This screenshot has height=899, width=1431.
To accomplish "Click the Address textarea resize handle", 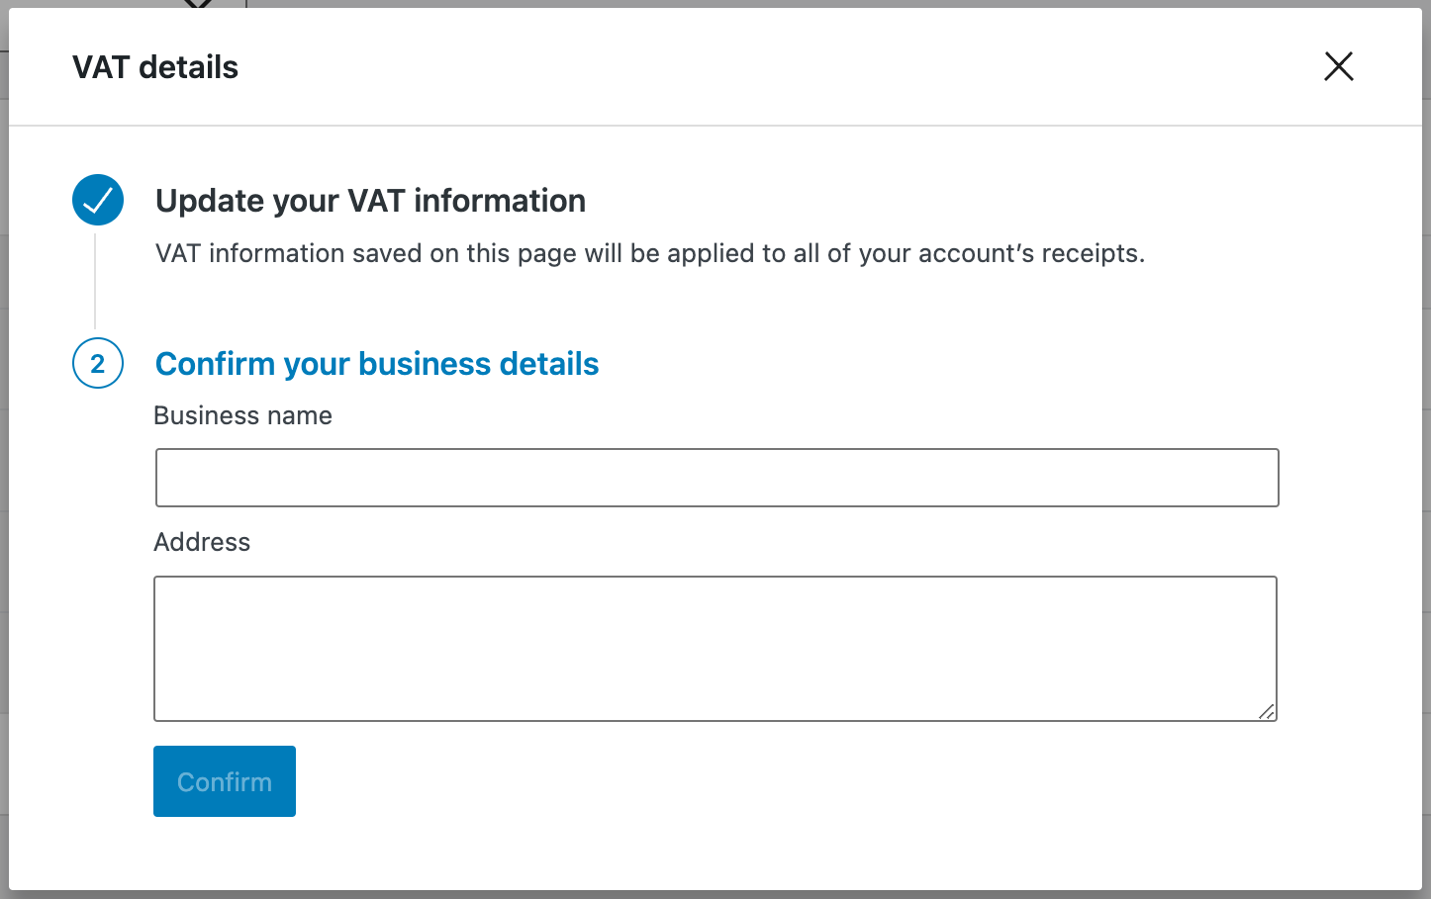I will tap(1267, 712).
